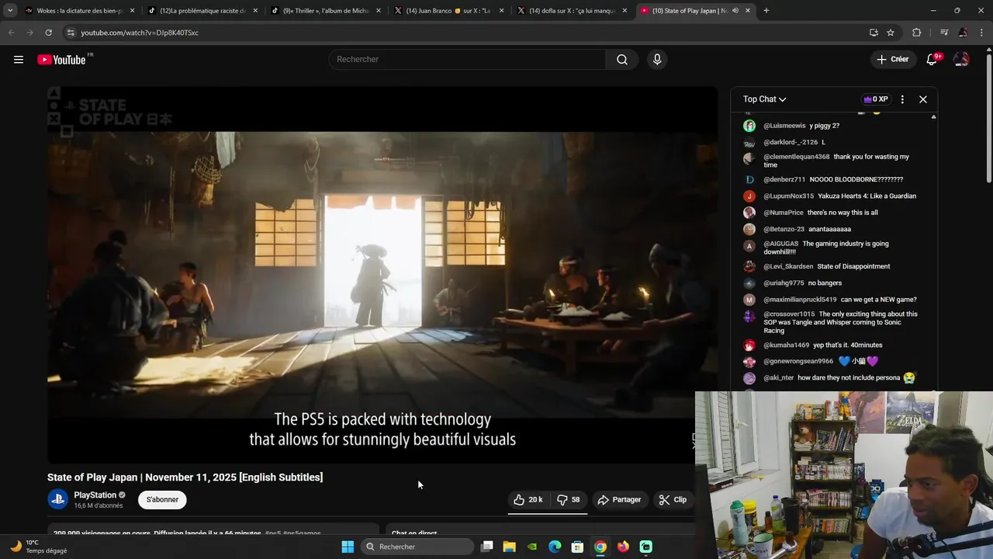The image size is (993, 559).
Task: Install app icon in address bar
Action: click(874, 33)
